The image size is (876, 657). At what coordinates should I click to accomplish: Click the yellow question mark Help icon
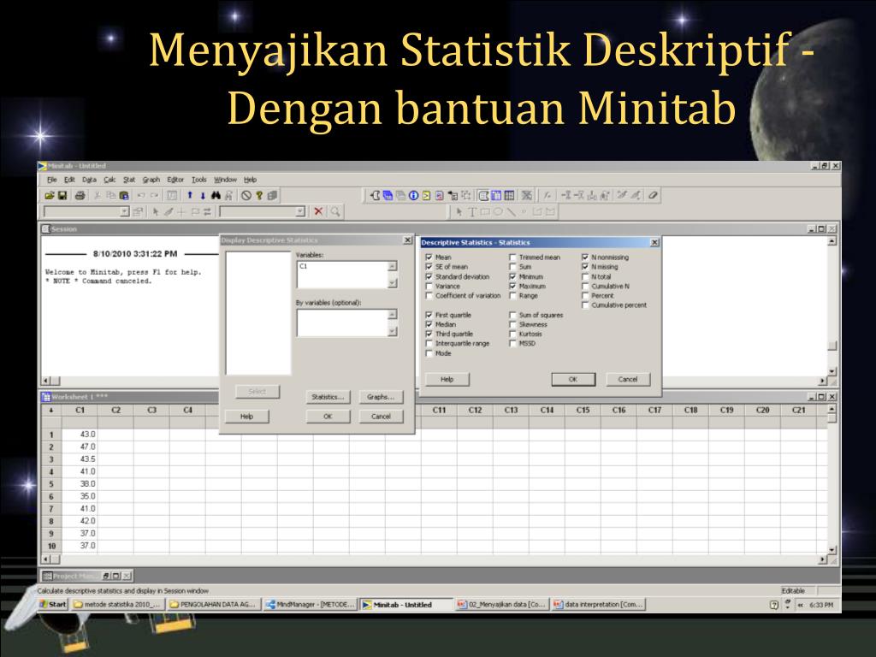coord(259,196)
